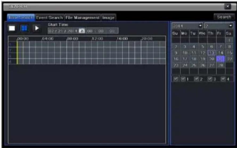
Task: Start playback with the play button
Action: [x=36, y=28]
